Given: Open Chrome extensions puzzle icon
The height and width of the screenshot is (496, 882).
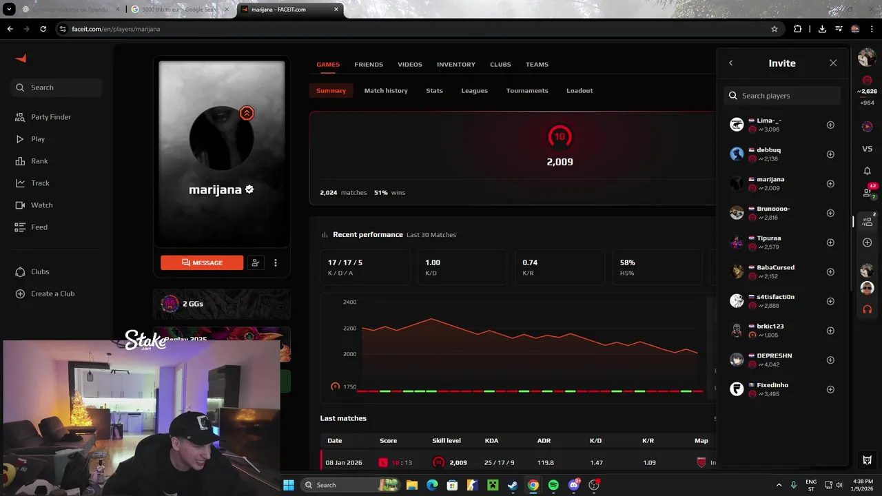Looking at the screenshot, I should coord(798,29).
